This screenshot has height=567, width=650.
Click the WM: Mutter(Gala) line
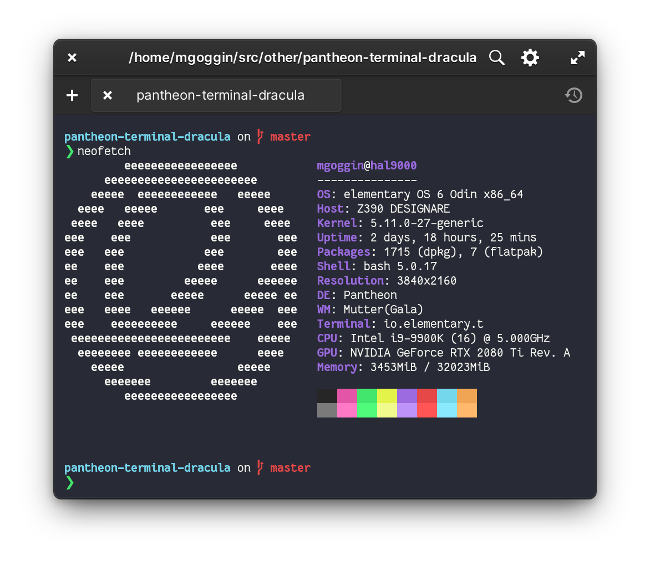pos(370,310)
